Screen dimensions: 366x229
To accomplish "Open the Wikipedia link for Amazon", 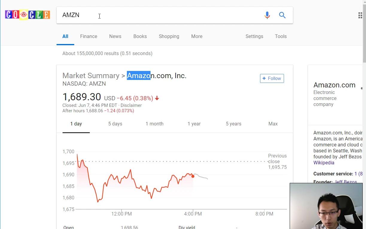I will click(324, 163).
